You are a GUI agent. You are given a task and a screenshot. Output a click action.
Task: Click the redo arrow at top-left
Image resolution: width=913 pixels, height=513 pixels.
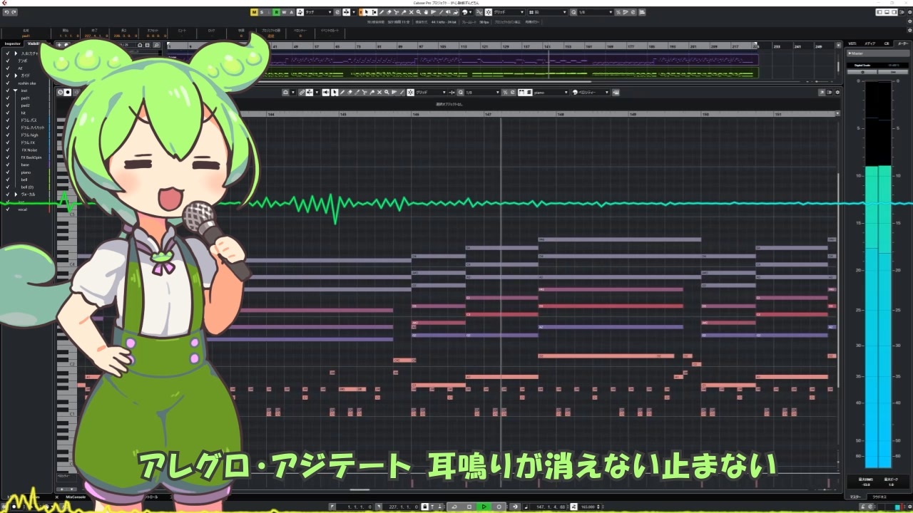tap(14, 12)
